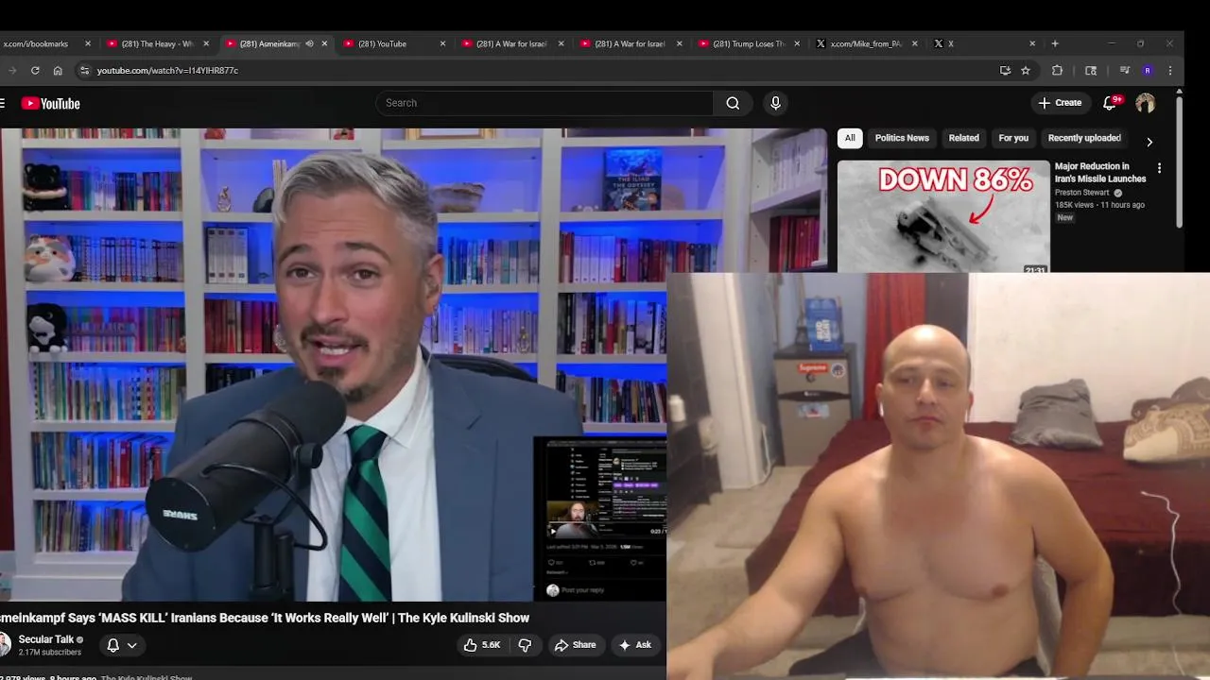The image size is (1210, 680).
Task: Open the Preston Stewart channel link
Action: [x=1081, y=193]
